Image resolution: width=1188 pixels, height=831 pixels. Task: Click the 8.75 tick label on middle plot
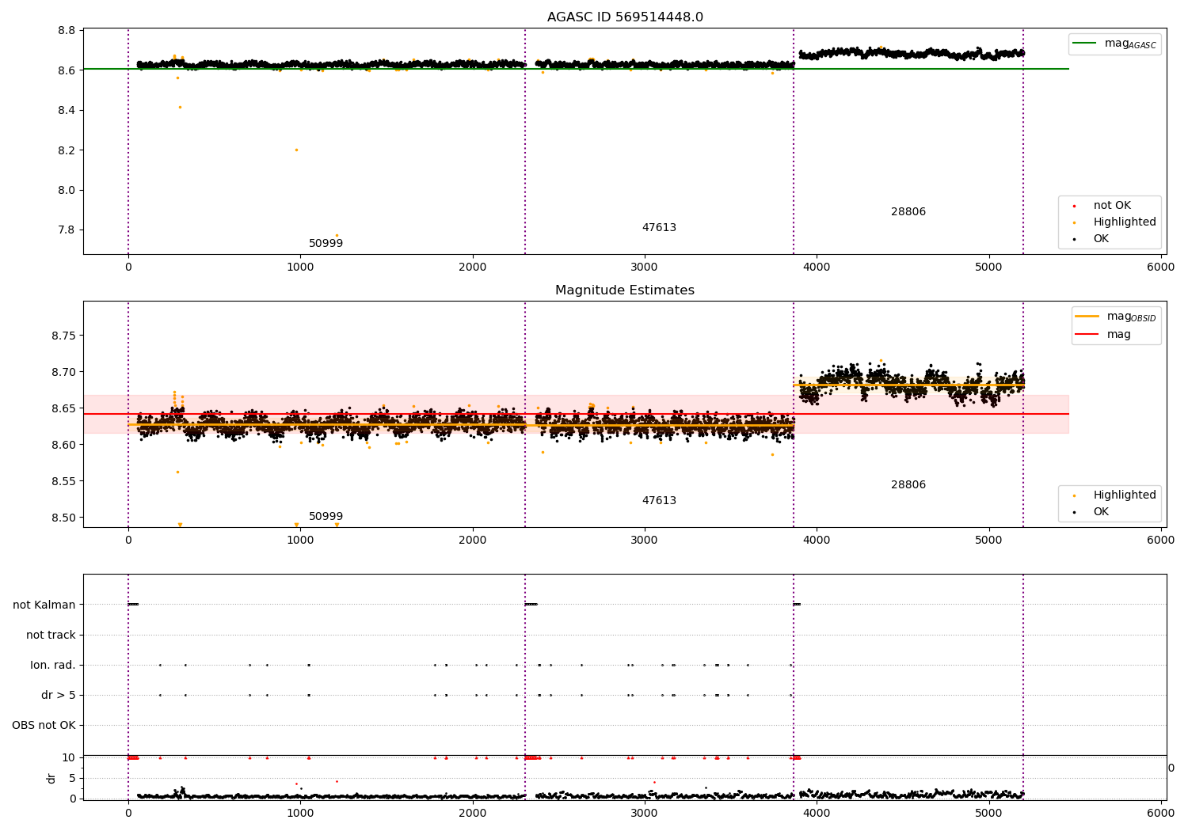coord(63,336)
